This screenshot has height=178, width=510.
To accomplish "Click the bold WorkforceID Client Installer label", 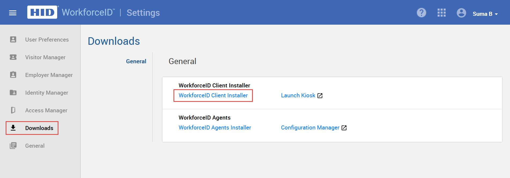I will [x=214, y=86].
